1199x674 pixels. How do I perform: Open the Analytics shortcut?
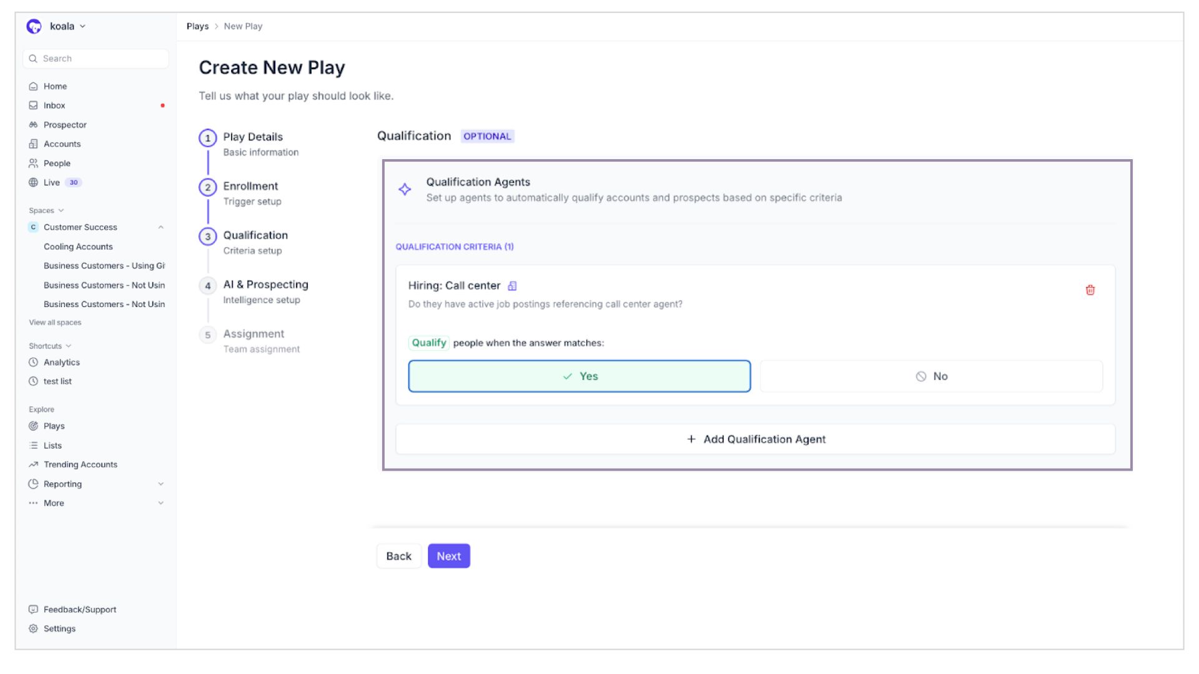(x=62, y=362)
